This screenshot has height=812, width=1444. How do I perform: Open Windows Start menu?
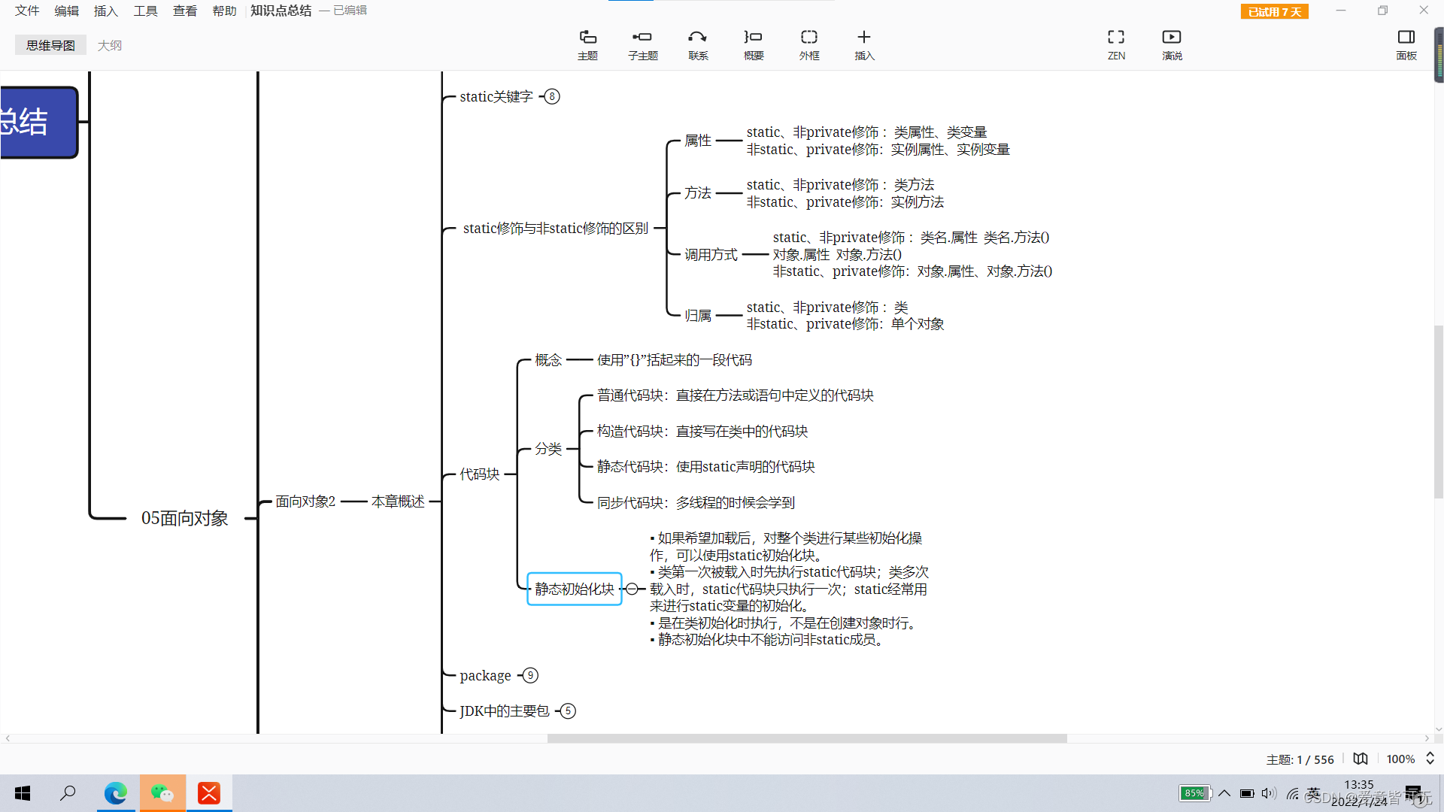(23, 793)
